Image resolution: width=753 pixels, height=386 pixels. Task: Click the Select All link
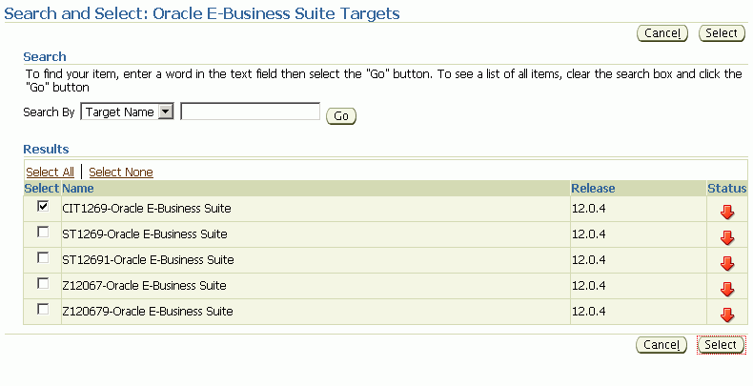tap(50, 172)
